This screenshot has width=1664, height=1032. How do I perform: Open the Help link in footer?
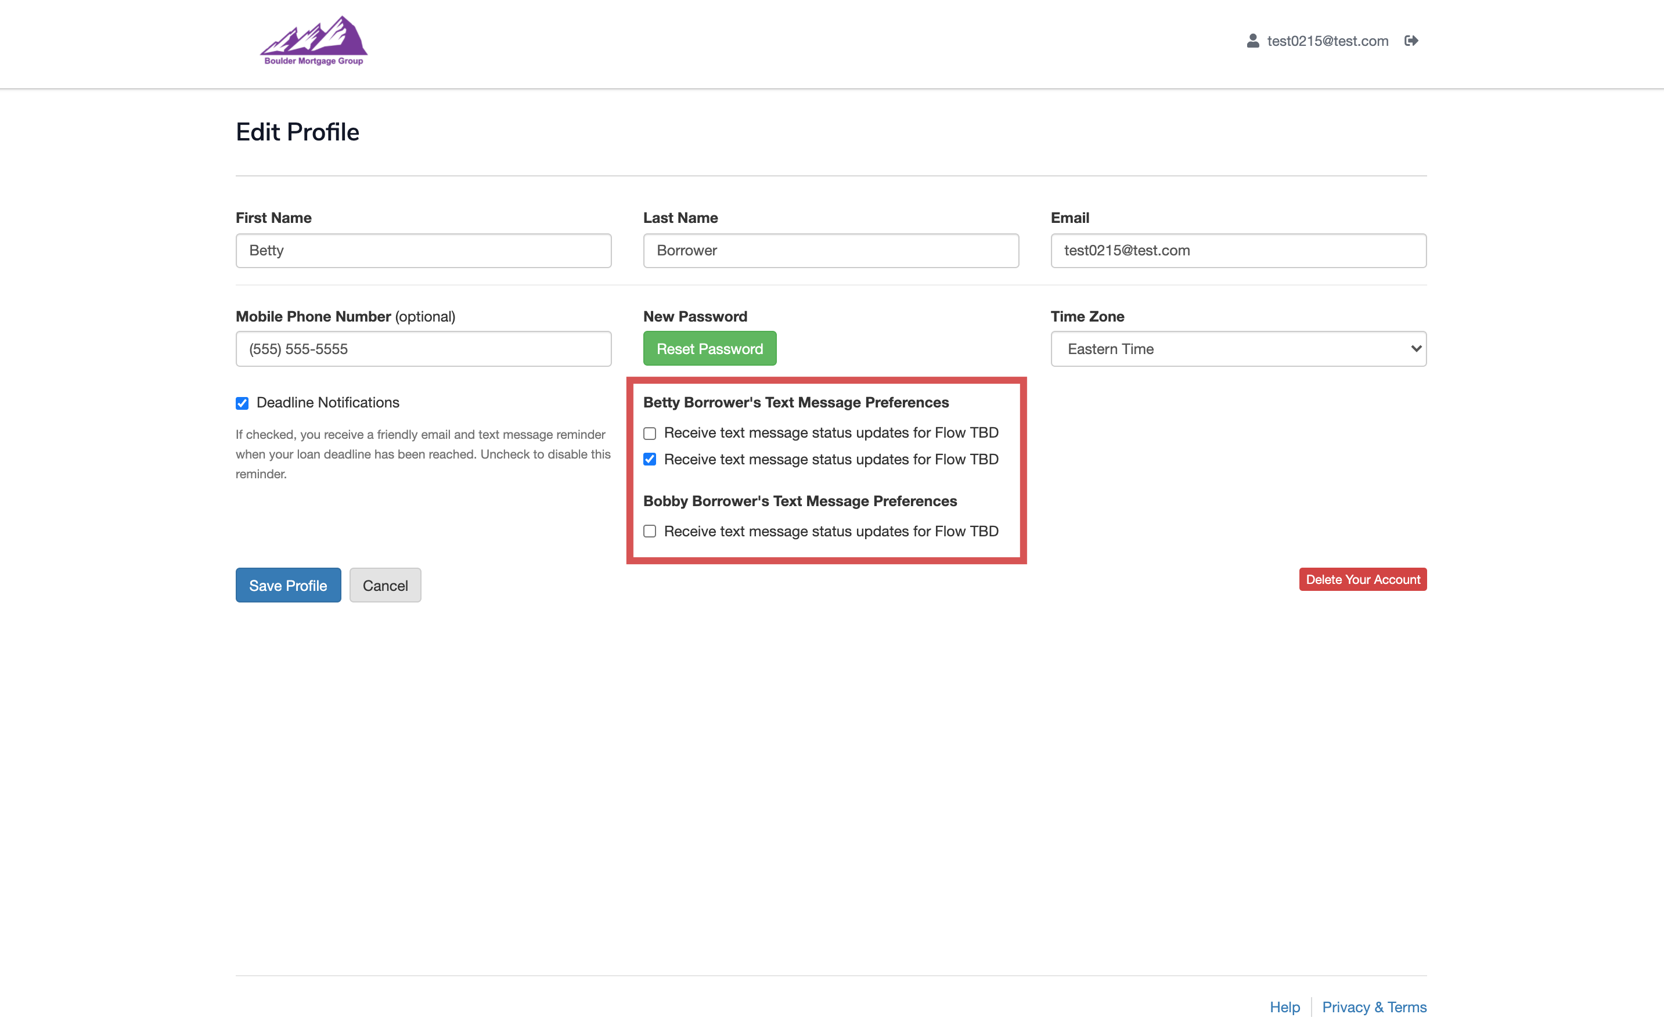[1284, 1006]
